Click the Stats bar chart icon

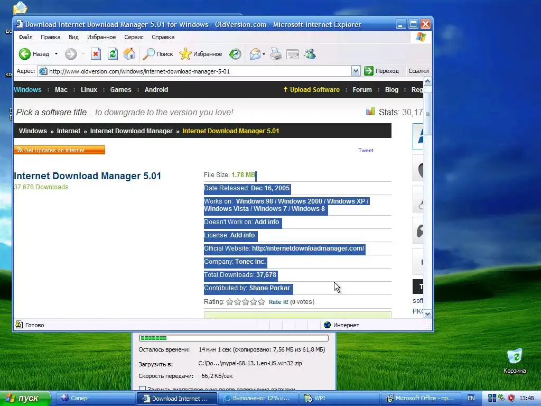click(x=370, y=111)
